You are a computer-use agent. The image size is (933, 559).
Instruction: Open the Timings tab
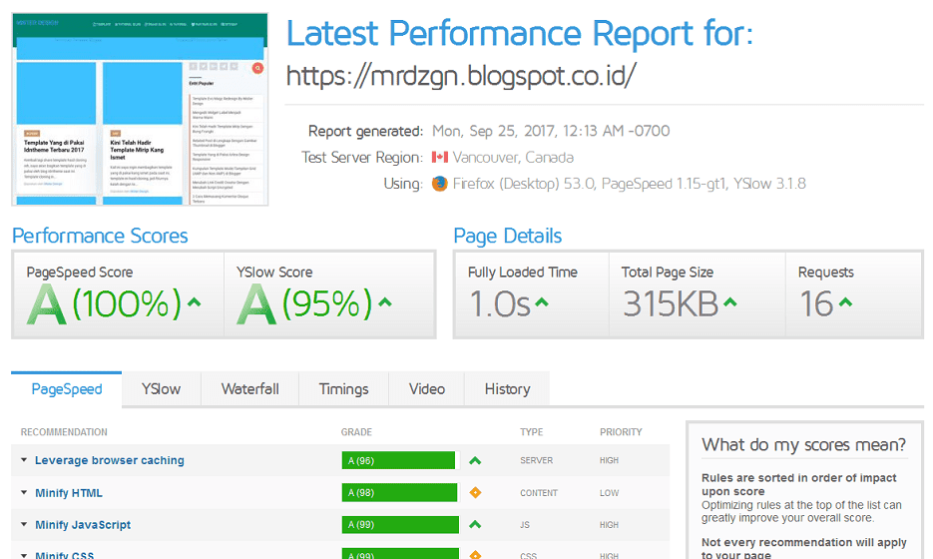click(344, 389)
